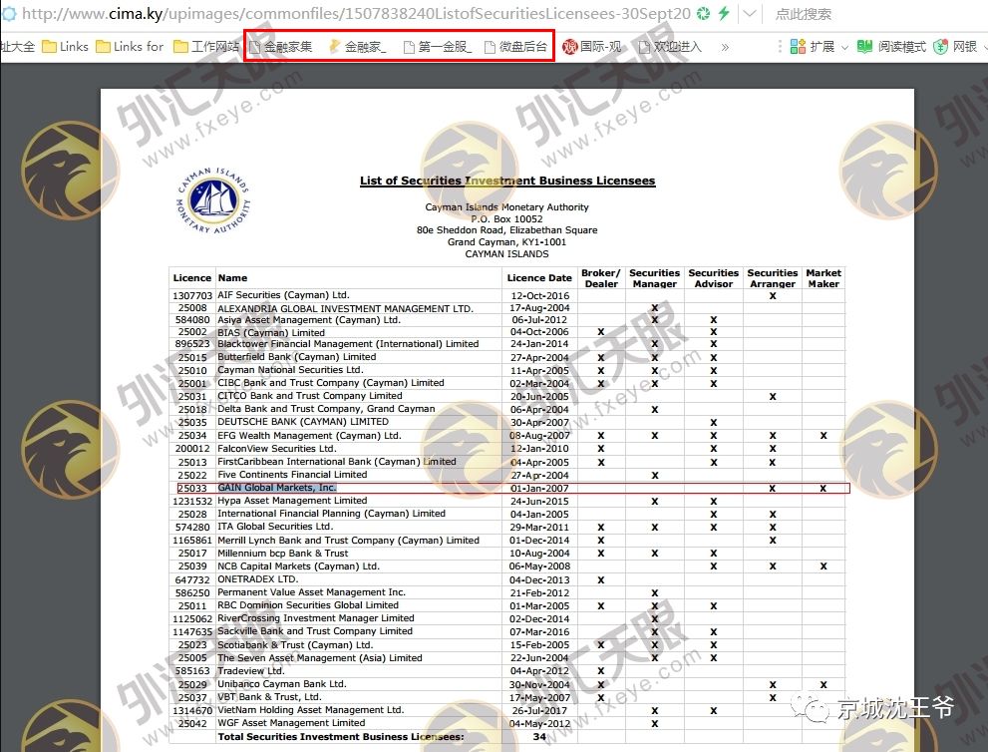Click 'EFG Wealth Management (Cayman) Ltd.'
The height and width of the screenshot is (752, 988).
(309, 436)
